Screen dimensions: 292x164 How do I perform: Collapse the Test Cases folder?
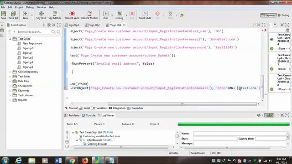pyautogui.click(x=10, y=39)
